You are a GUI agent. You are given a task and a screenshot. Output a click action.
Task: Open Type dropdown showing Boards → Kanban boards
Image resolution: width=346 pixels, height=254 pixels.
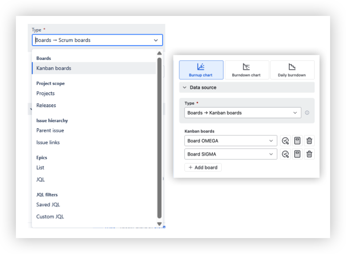[243, 113]
